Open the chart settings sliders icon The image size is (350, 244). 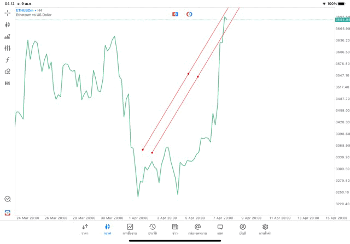8,48
